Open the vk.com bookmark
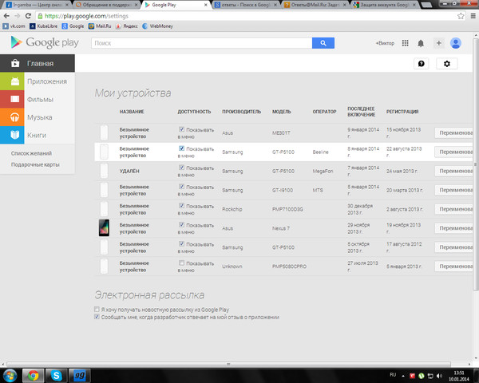479x383 pixels. pyautogui.click(x=14, y=26)
